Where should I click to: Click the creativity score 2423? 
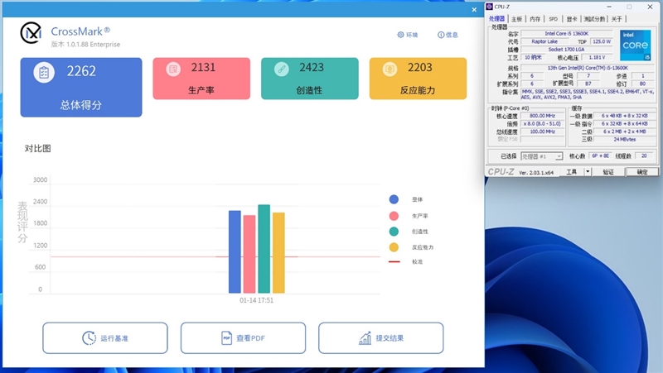312,67
